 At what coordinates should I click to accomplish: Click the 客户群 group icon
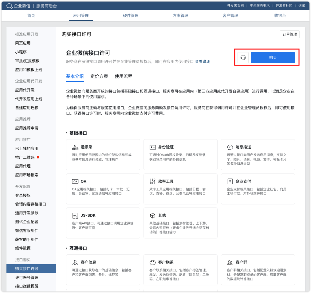[230, 263]
